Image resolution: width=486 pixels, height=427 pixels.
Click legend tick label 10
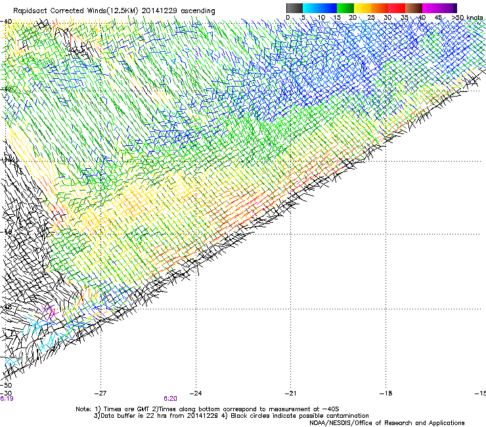321,18
